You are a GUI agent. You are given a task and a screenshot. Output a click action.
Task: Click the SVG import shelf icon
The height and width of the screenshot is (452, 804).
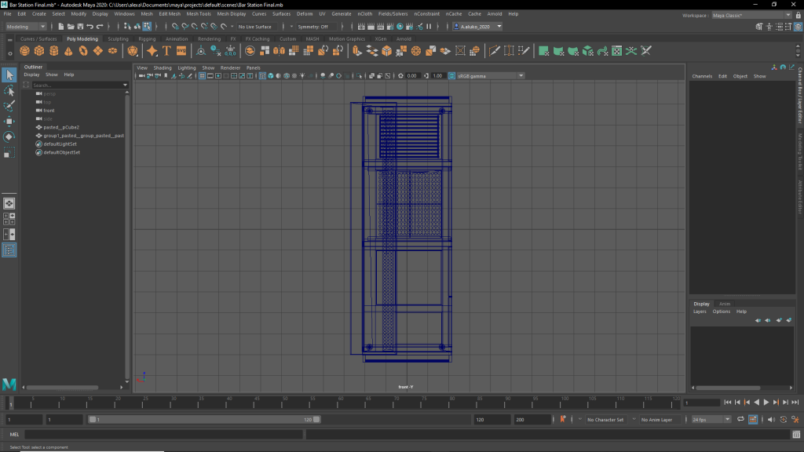click(x=181, y=51)
